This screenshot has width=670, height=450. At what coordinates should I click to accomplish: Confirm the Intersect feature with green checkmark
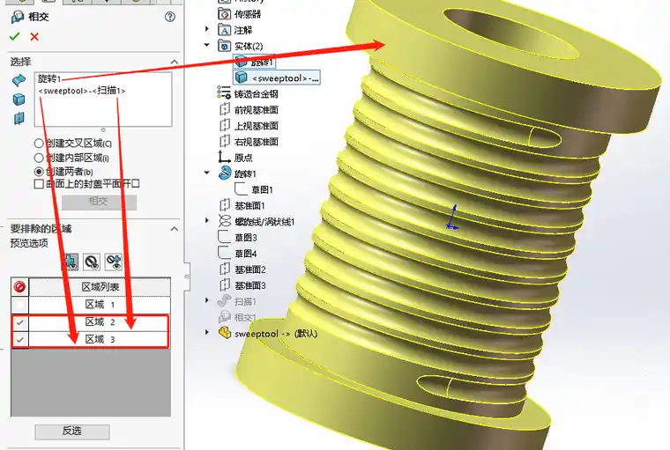tap(14, 37)
